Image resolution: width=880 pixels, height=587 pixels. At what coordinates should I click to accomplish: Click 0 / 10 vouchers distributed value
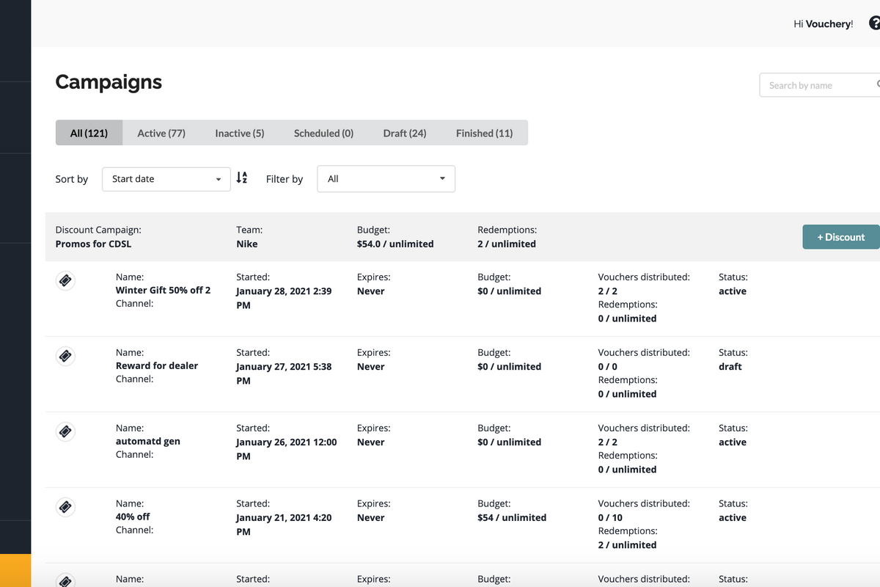point(610,517)
